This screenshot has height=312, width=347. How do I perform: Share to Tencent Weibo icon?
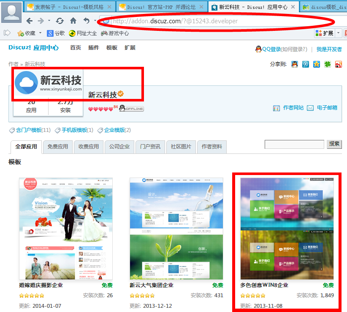pos(306,64)
